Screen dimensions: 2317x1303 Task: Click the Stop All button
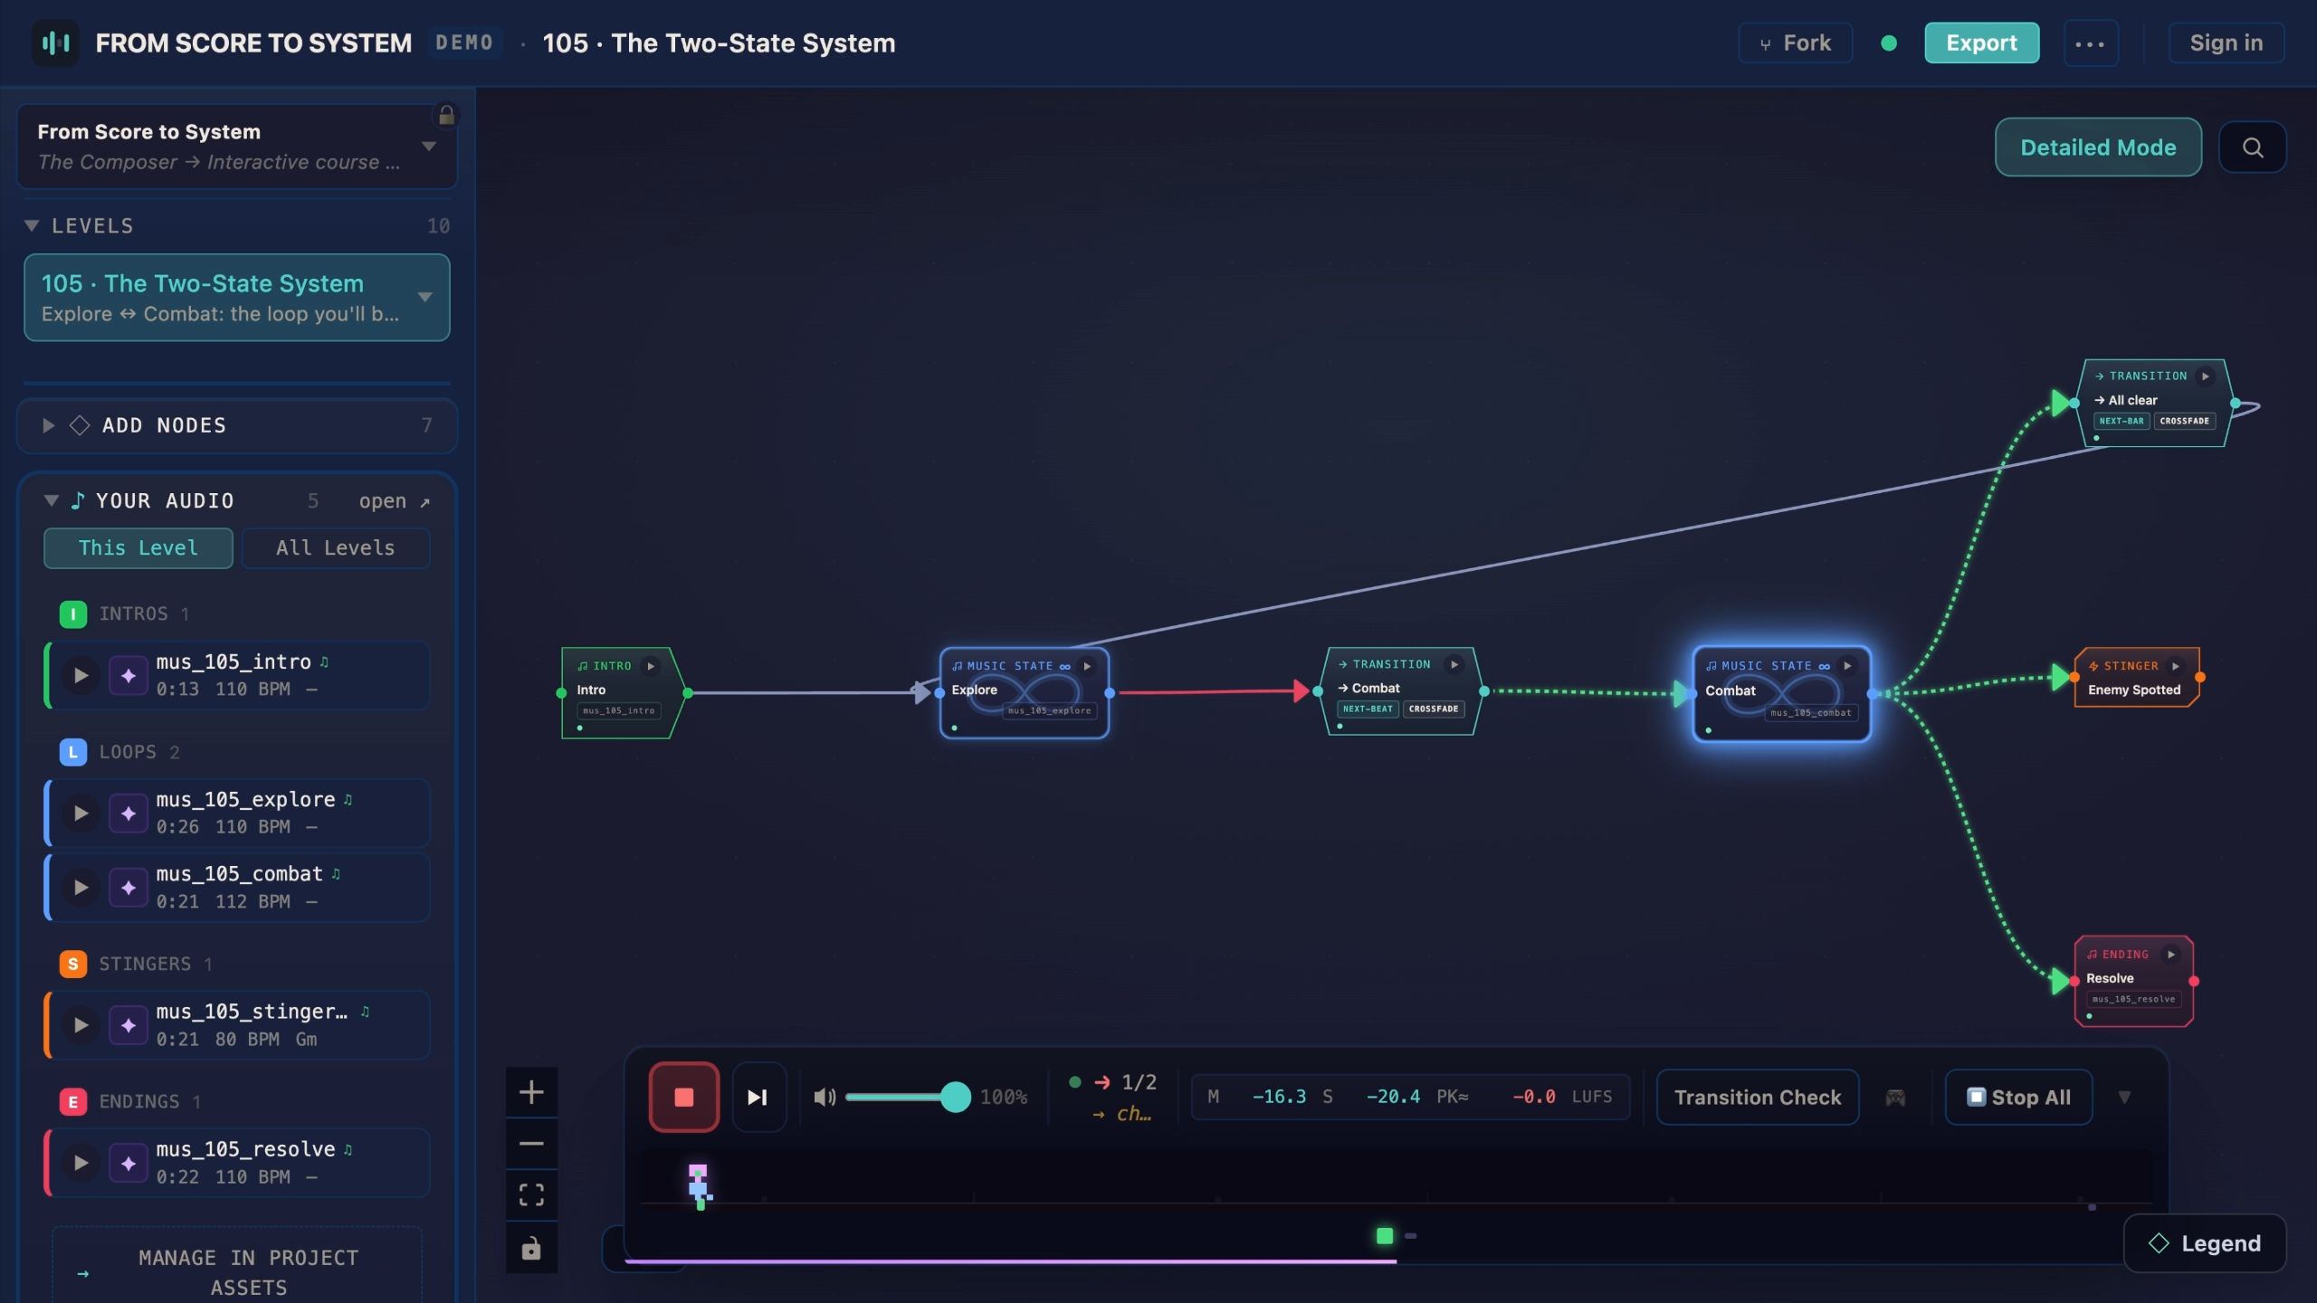coord(2018,1098)
